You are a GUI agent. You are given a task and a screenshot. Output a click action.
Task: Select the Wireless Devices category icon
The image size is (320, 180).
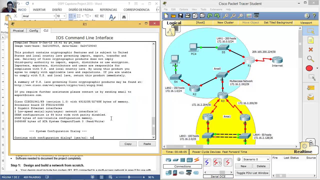[x=189, y=160]
